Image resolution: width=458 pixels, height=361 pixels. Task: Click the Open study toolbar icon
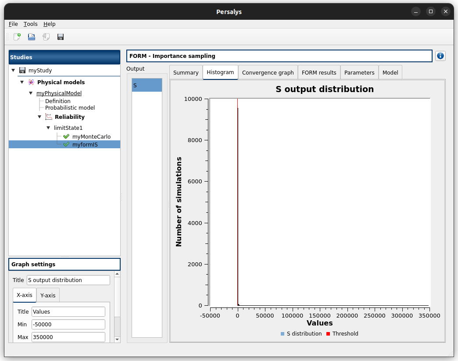[x=32, y=37]
